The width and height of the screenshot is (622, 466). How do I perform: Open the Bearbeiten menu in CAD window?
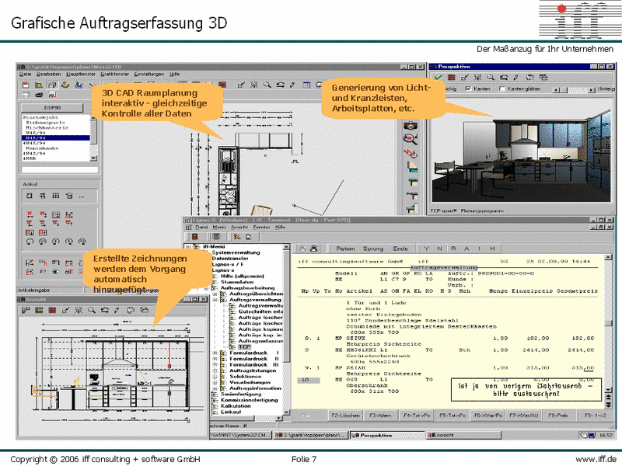tap(49, 74)
